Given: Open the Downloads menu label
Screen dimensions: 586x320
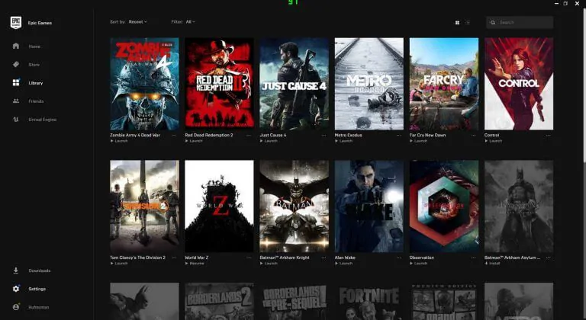Looking at the screenshot, I should (x=40, y=270).
